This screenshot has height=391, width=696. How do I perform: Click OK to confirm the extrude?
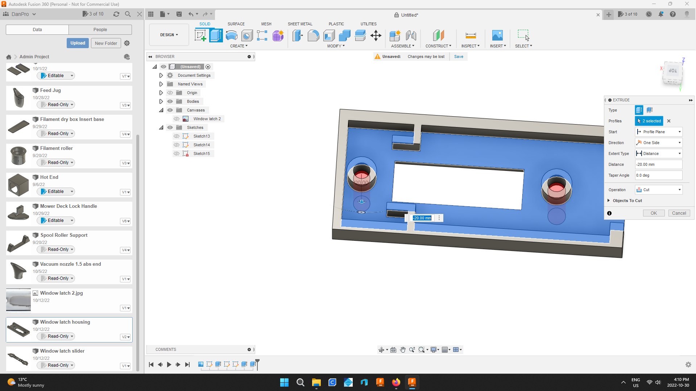click(x=654, y=213)
